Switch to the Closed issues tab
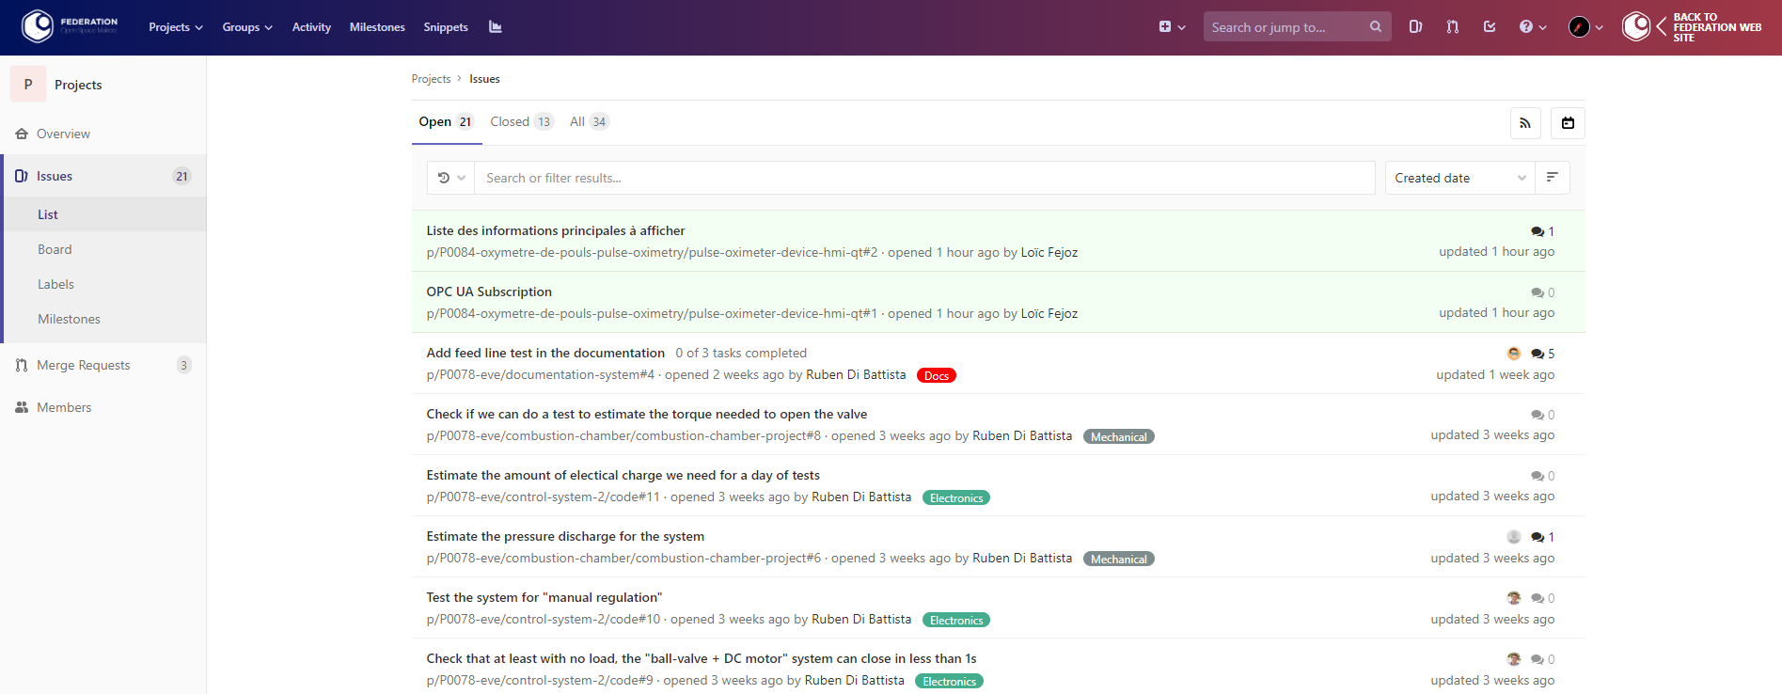The width and height of the screenshot is (1782, 694). click(520, 122)
